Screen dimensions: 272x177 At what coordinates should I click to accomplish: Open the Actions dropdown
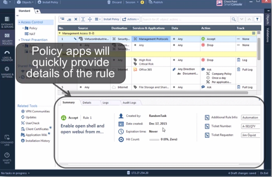(131, 19)
